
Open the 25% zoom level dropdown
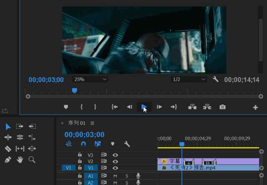(90, 79)
